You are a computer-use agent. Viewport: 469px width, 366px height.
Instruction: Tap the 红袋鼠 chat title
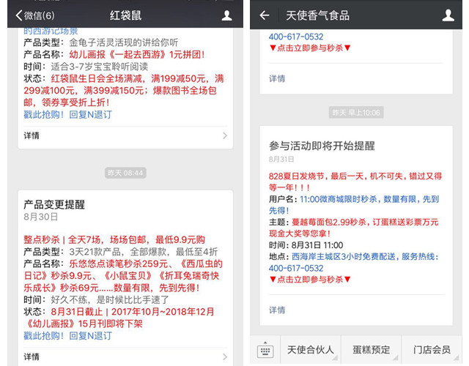pos(125,15)
